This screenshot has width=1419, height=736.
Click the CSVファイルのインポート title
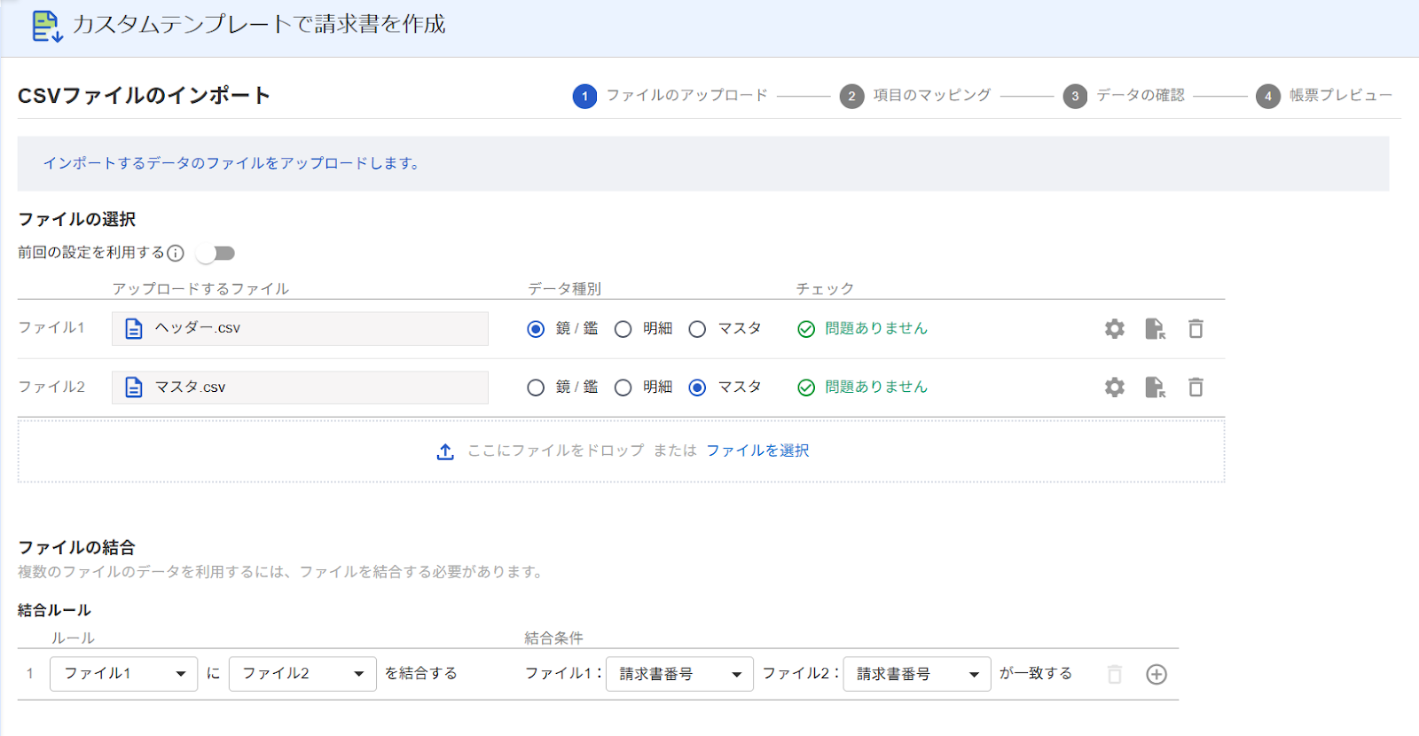[x=144, y=96]
